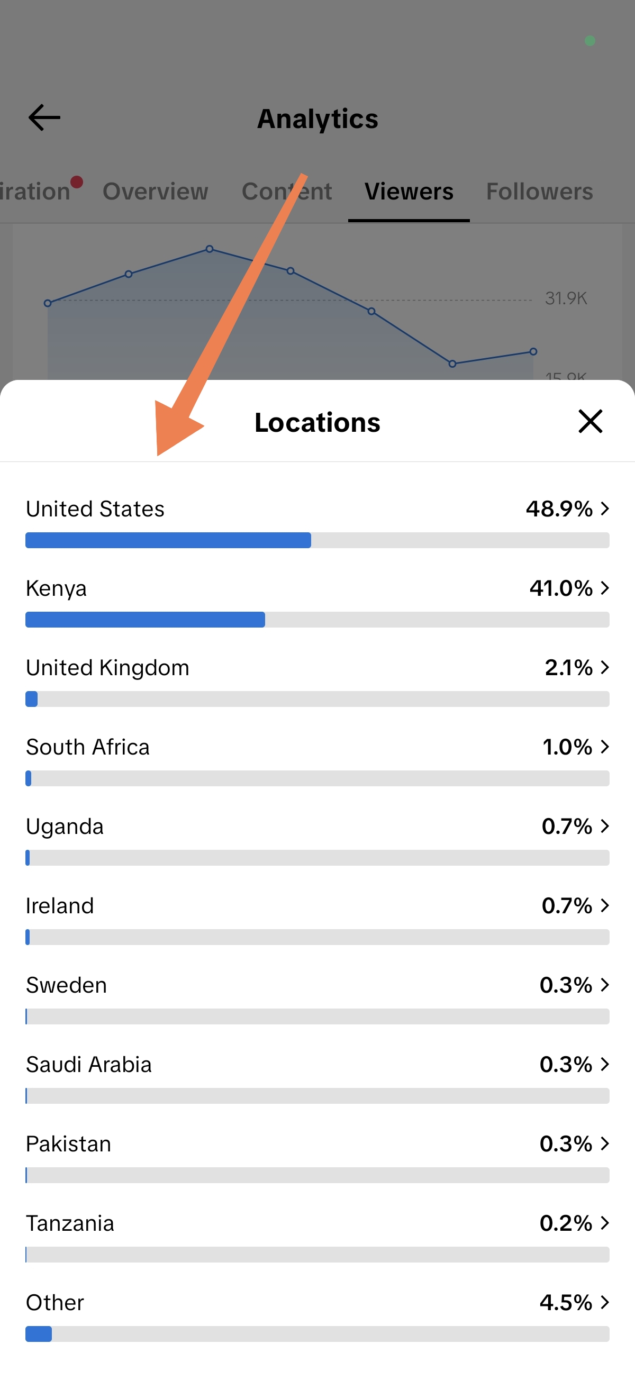Expand Kenya location chevron

(605, 588)
